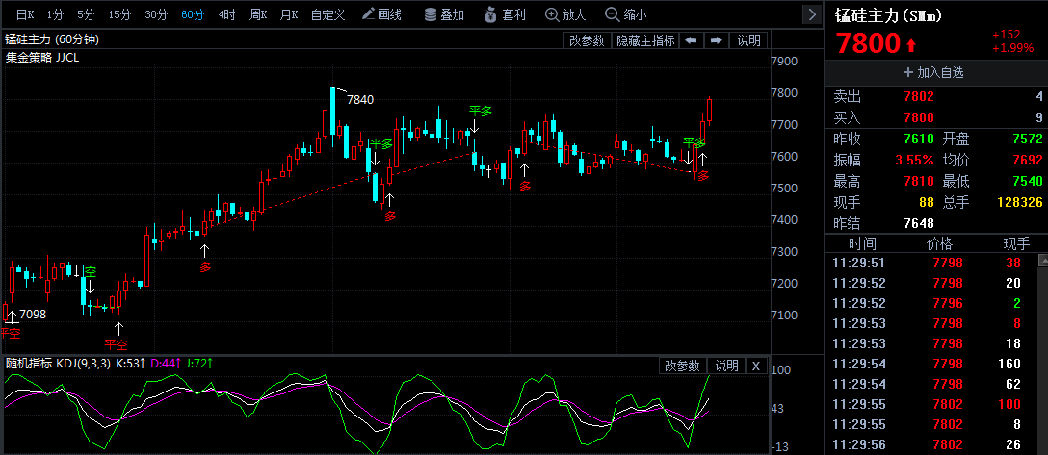Click 加入自选 to add to watchlist
Image resolution: width=1048 pixels, height=455 pixels.
point(935,73)
